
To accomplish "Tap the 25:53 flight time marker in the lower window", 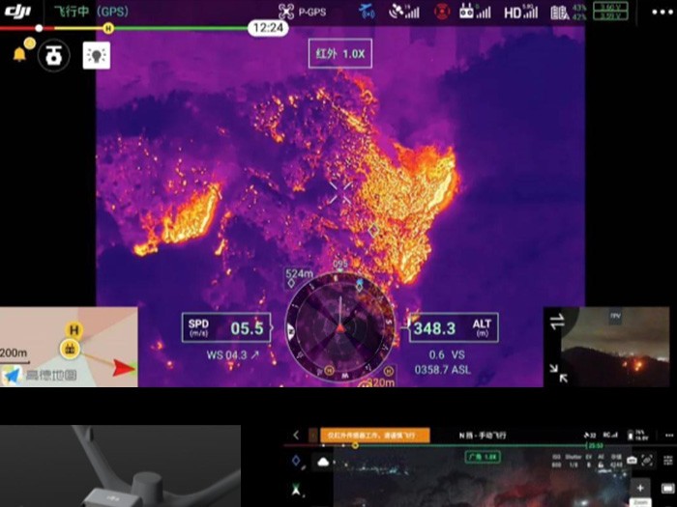I will pyautogui.click(x=596, y=445).
